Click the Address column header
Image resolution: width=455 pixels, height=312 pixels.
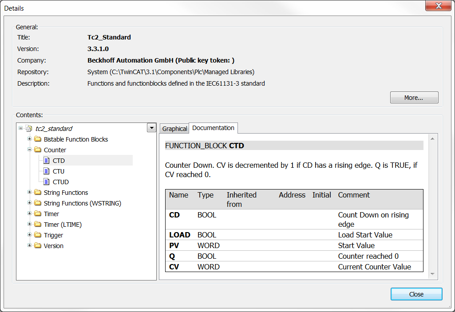click(x=292, y=195)
